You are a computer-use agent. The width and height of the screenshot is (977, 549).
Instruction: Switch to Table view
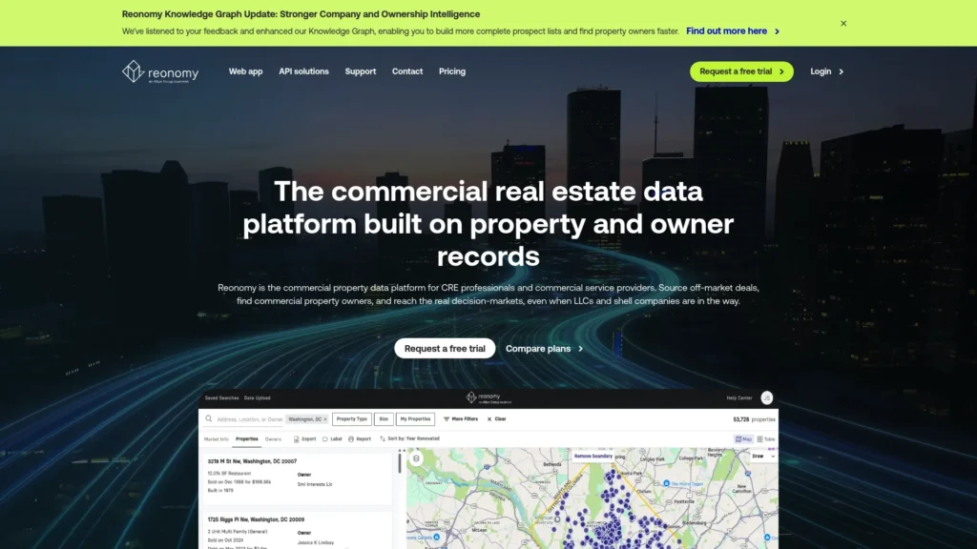click(x=766, y=439)
